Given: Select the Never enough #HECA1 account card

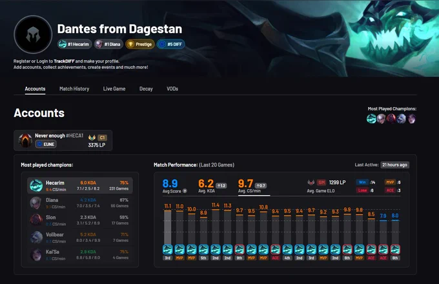Looking at the screenshot, I should click(x=63, y=140).
